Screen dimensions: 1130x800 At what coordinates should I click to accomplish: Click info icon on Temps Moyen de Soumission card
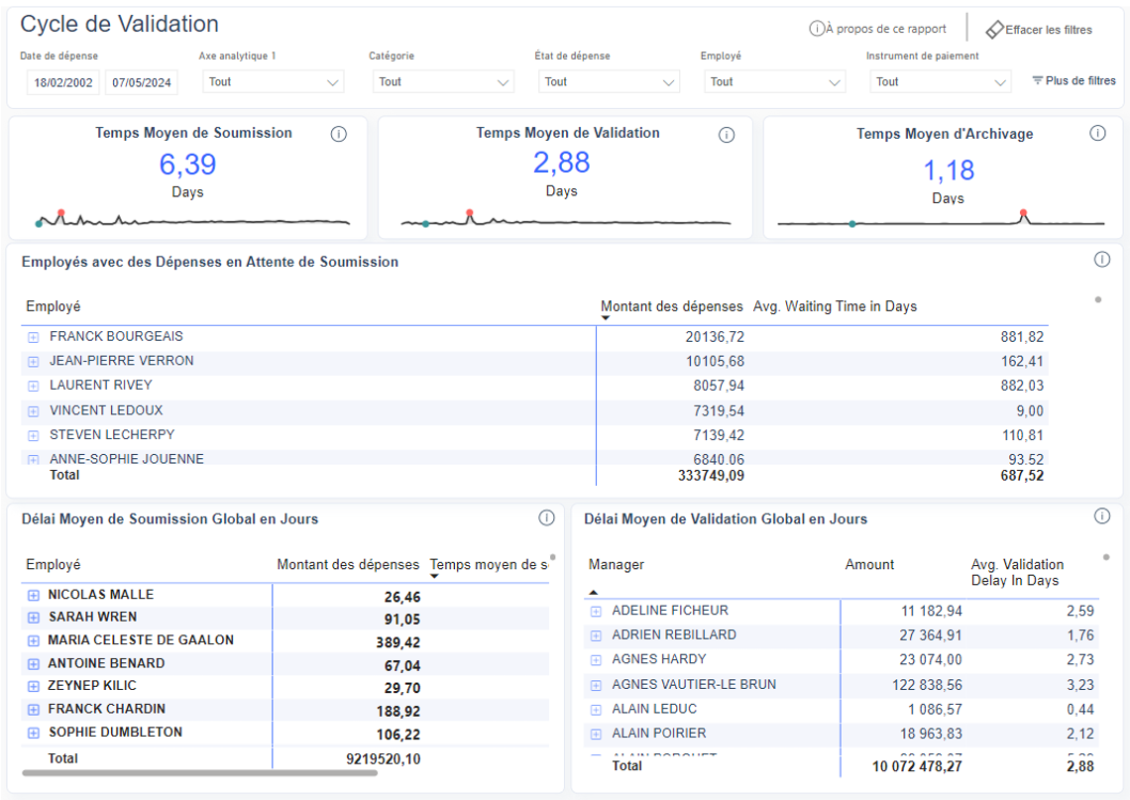point(338,135)
